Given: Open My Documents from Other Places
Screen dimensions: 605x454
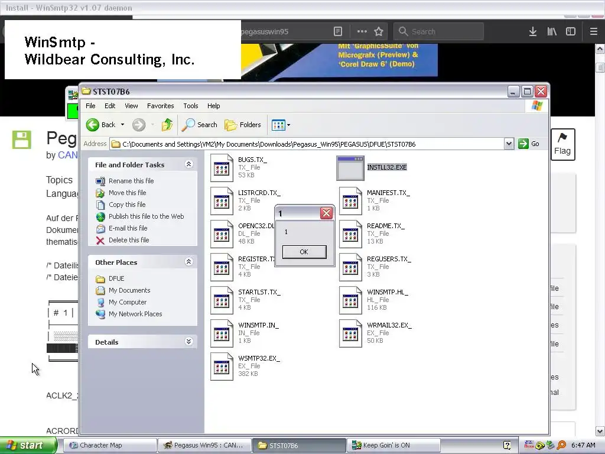Looking at the screenshot, I should [x=129, y=290].
